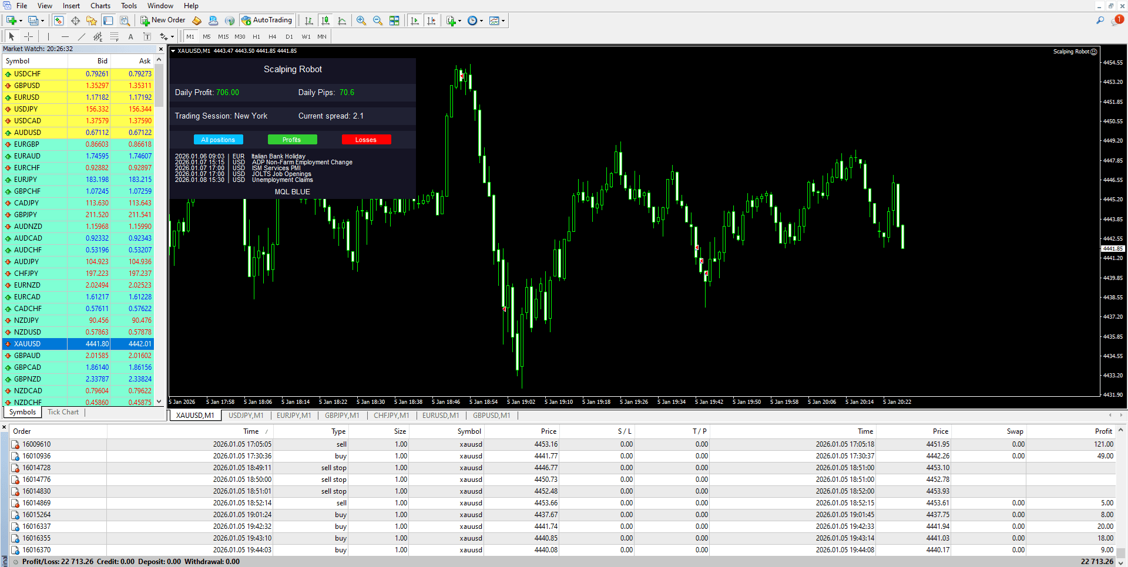Switch to the EURJPY,M1 chart tab

tap(293, 416)
